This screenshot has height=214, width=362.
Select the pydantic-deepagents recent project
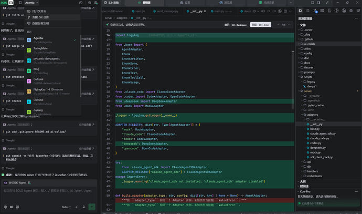tap(52, 60)
